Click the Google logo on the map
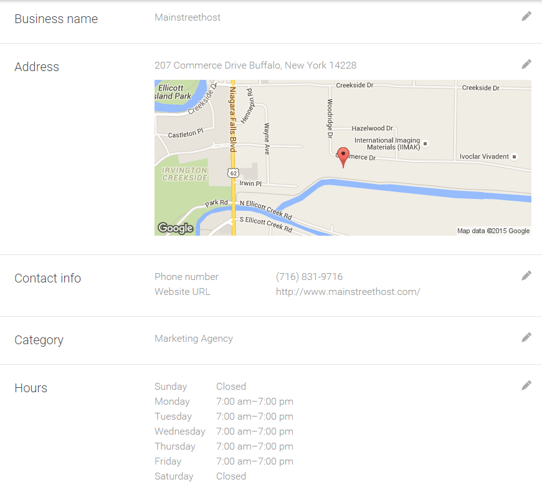 pyautogui.click(x=176, y=228)
